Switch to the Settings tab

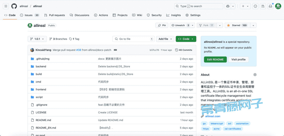click(x=193, y=15)
